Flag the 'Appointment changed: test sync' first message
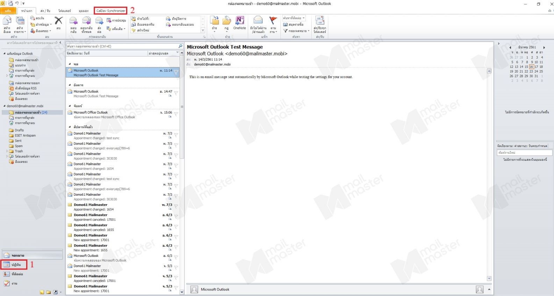 point(176,135)
